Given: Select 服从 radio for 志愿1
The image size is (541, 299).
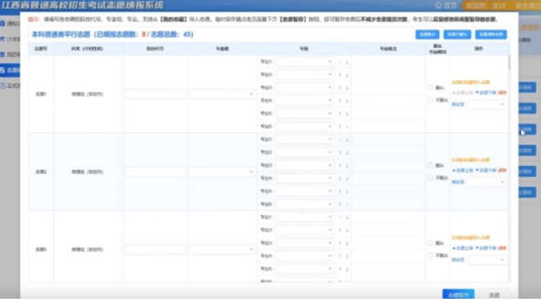Looking at the screenshot, I should 431,88.
